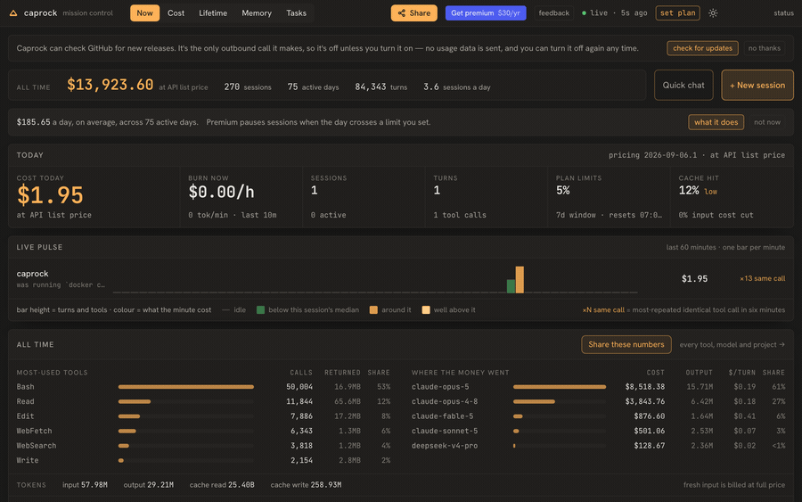Viewport: 802px width, 502px height.
Task: Click the claude-opus-5 cost bar
Action: [x=560, y=387]
